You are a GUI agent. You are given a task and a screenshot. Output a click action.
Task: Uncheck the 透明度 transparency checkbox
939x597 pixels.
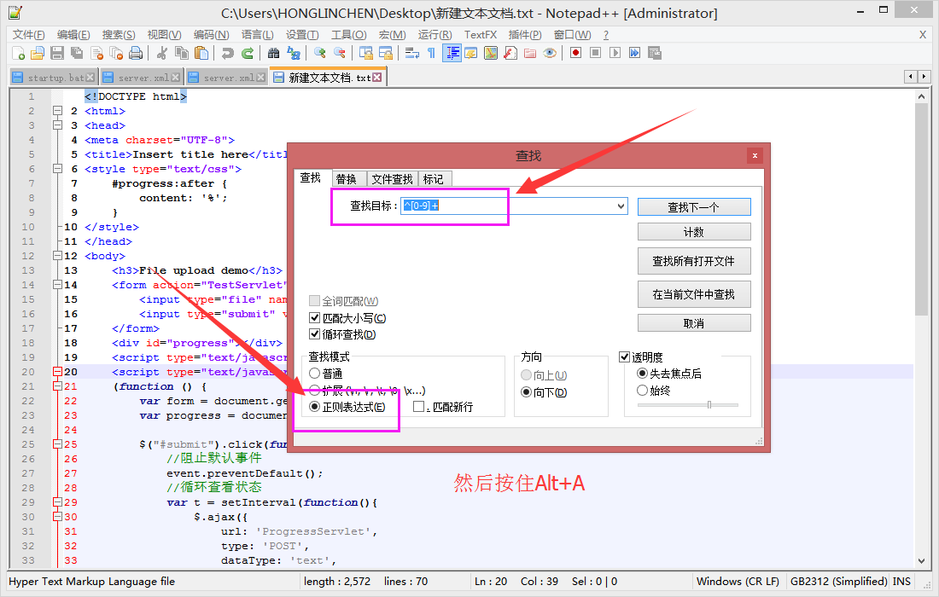pos(624,357)
